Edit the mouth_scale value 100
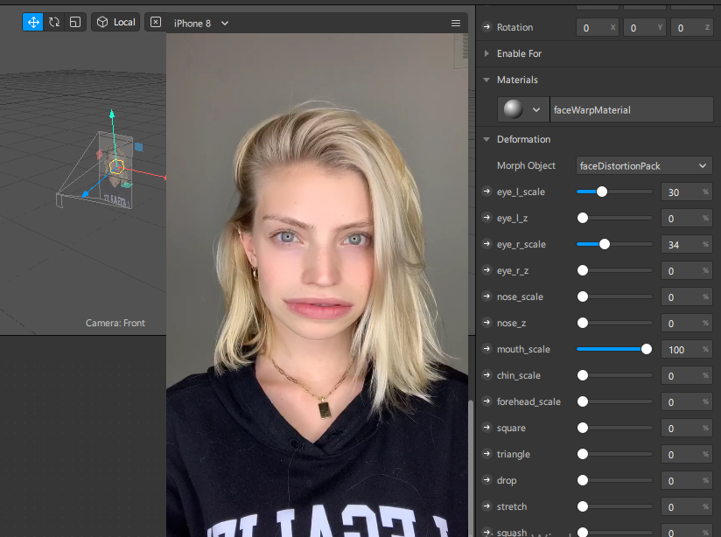This screenshot has width=721, height=537. pos(687,350)
